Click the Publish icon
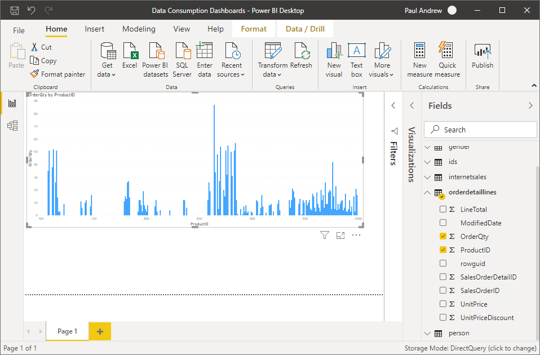Viewport: 540px width, 355px height. coord(483,56)
